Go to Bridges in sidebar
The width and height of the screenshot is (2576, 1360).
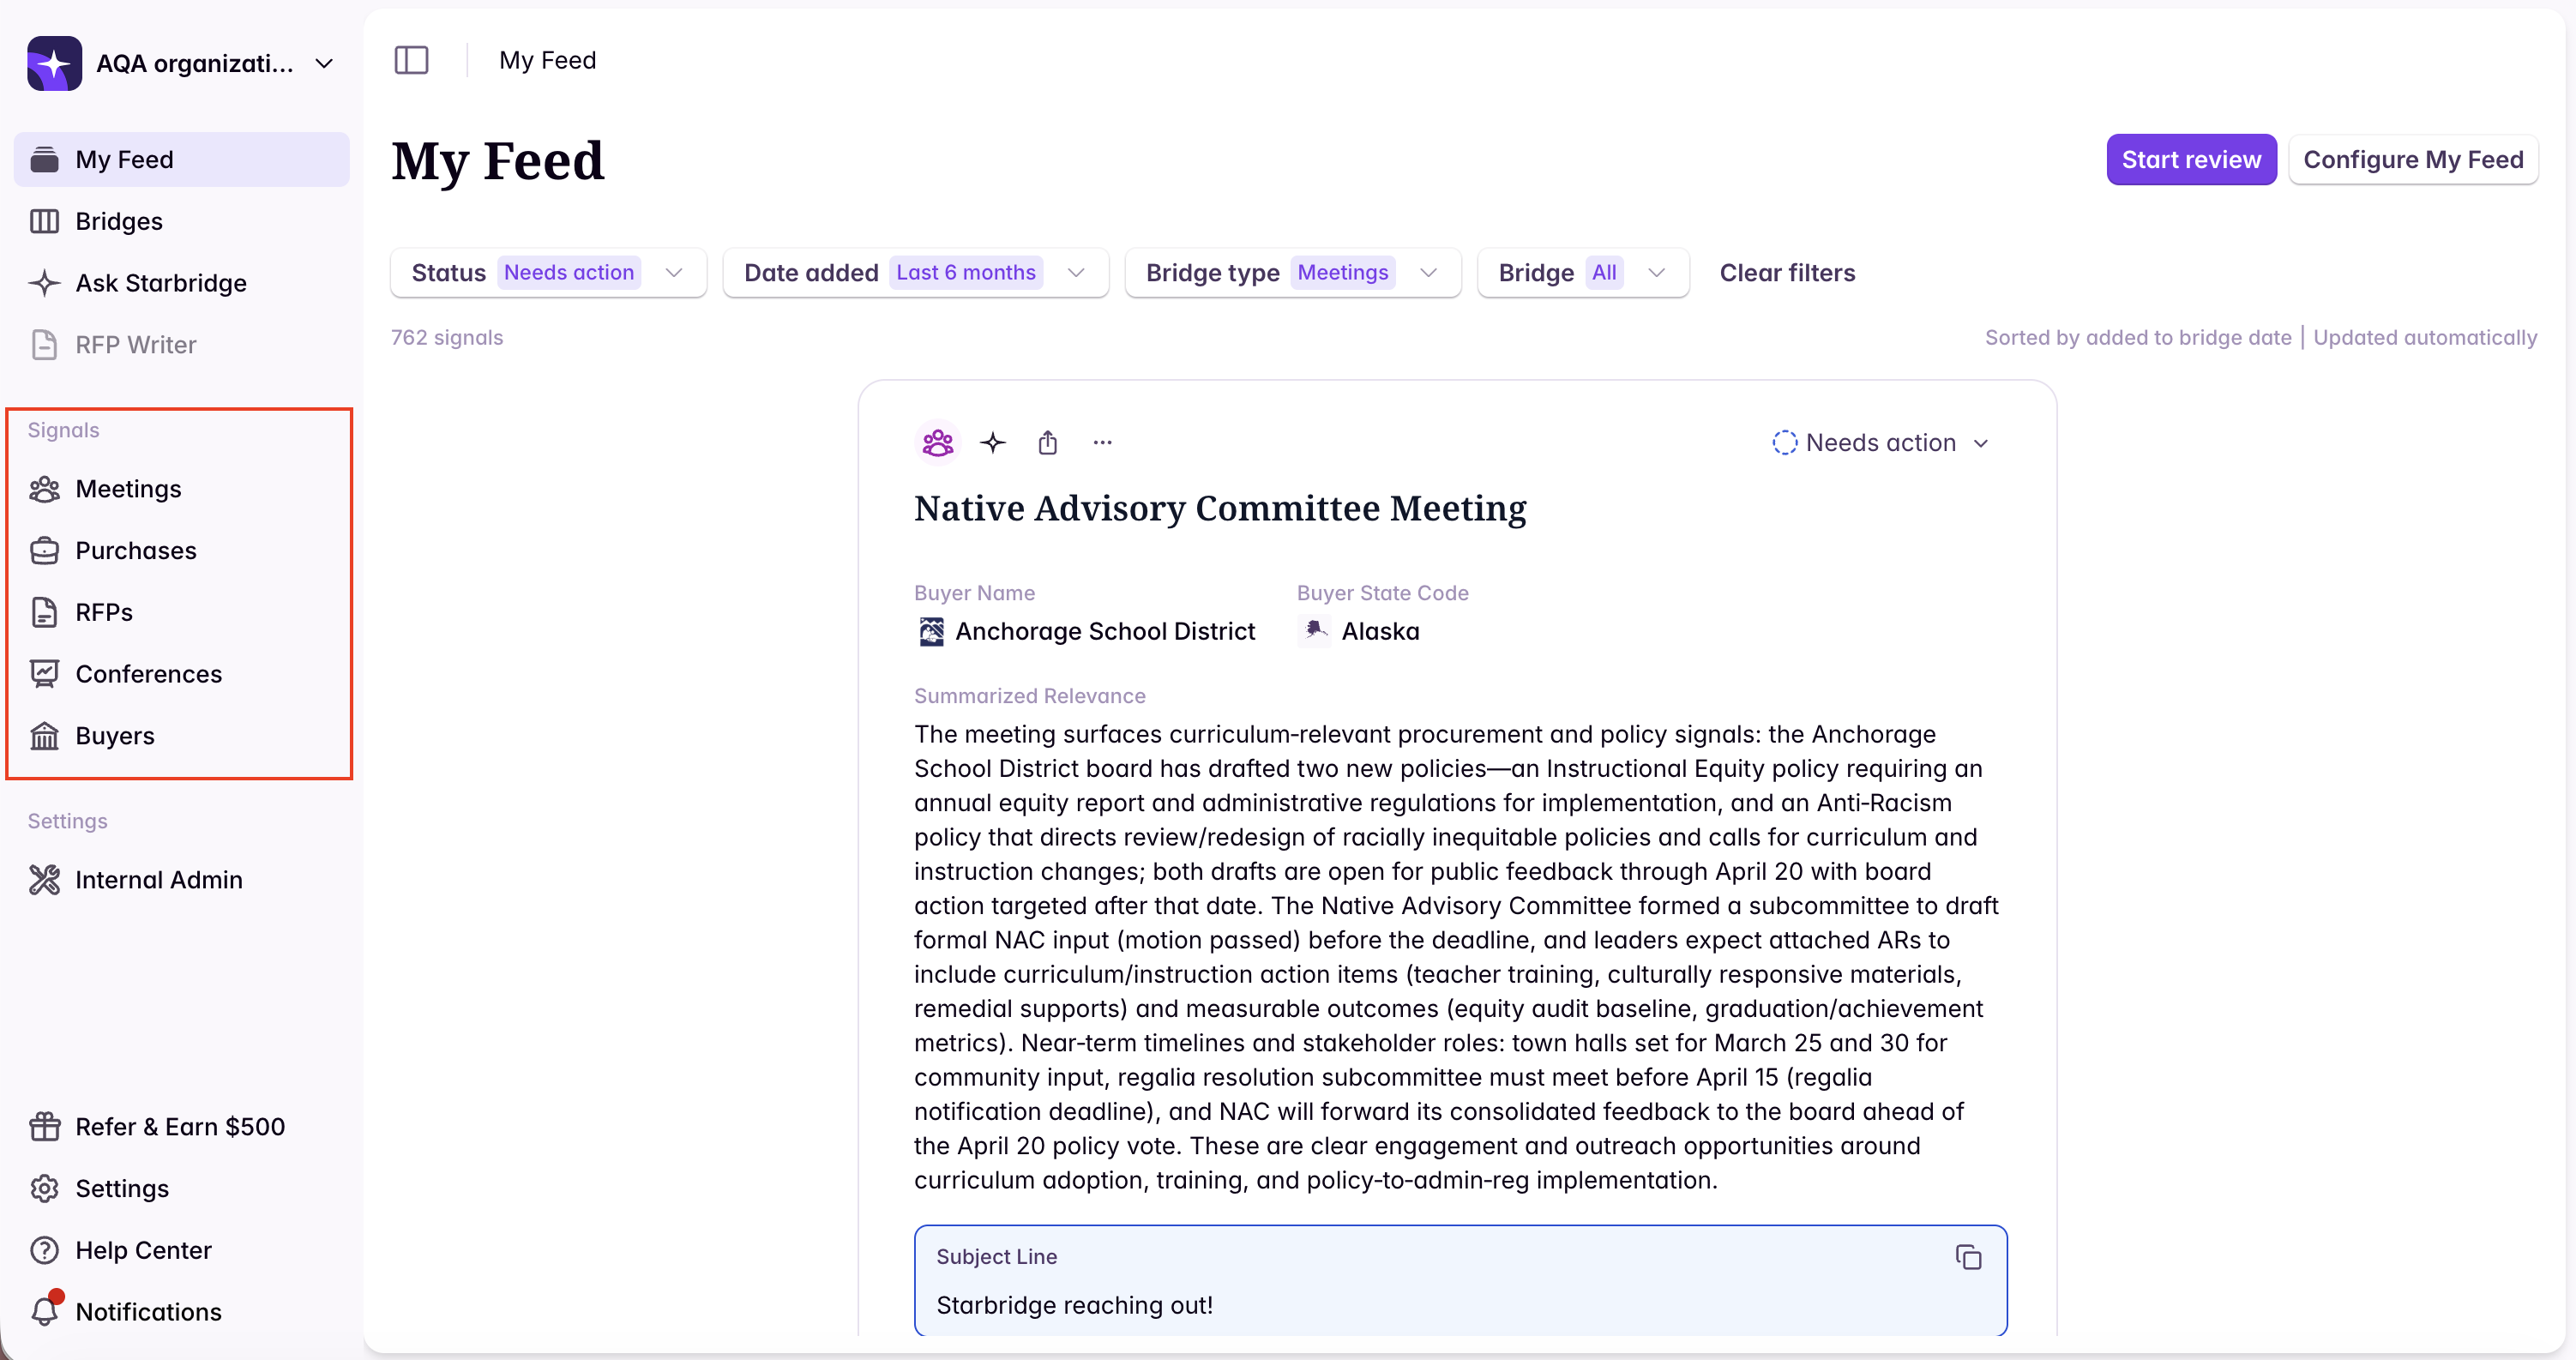(118, 221)
